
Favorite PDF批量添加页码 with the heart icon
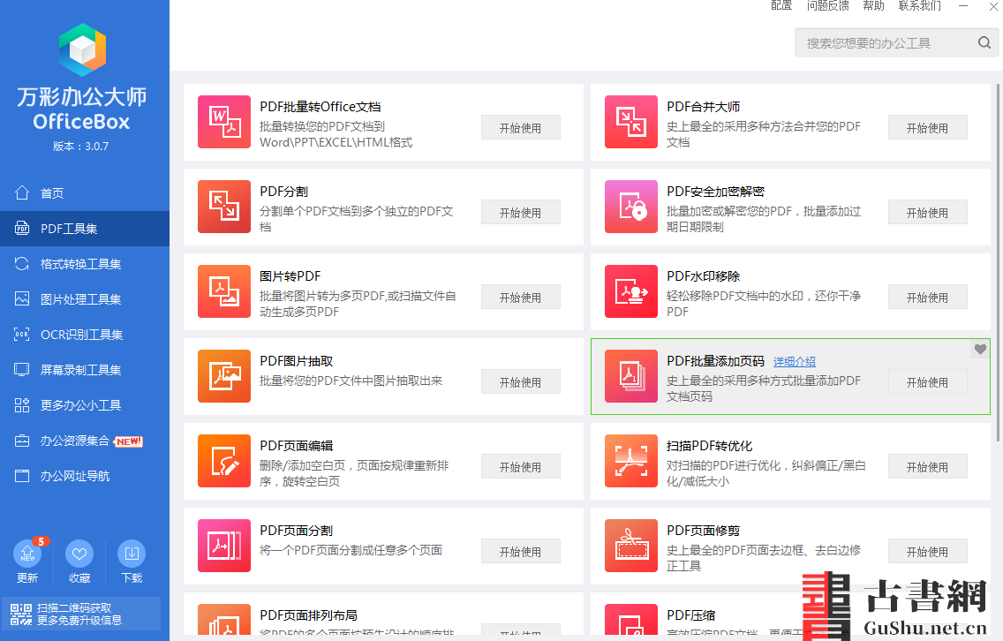(980, 350)
